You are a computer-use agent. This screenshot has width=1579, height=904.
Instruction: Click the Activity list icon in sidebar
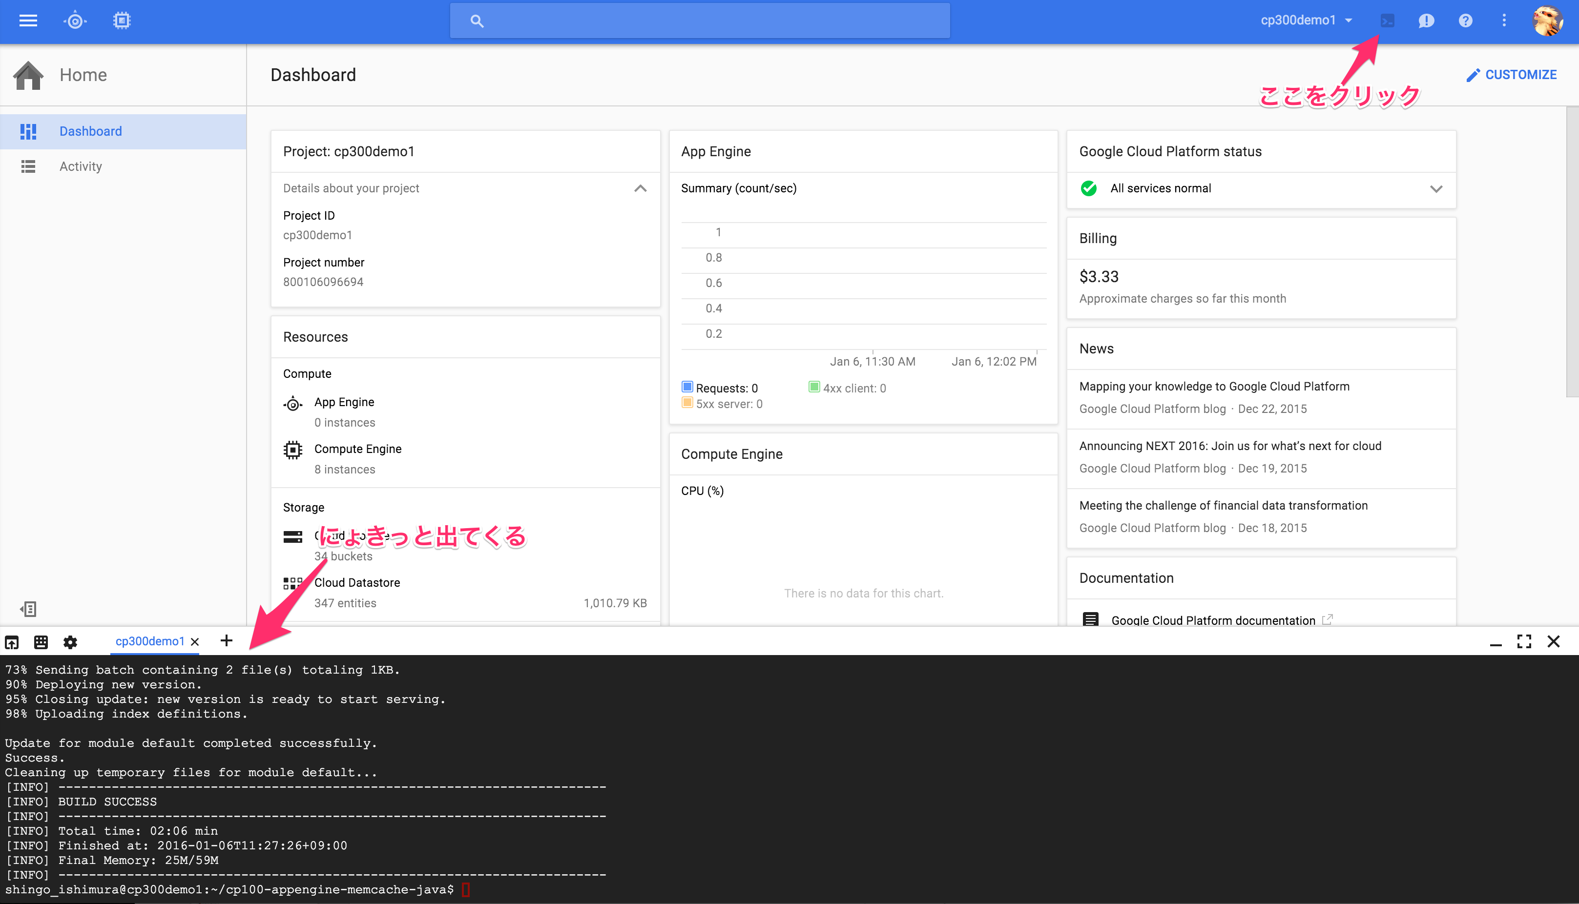[x=28, y=166]
